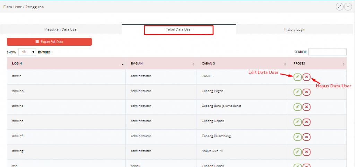Edit the adming user row

[297, 152]
